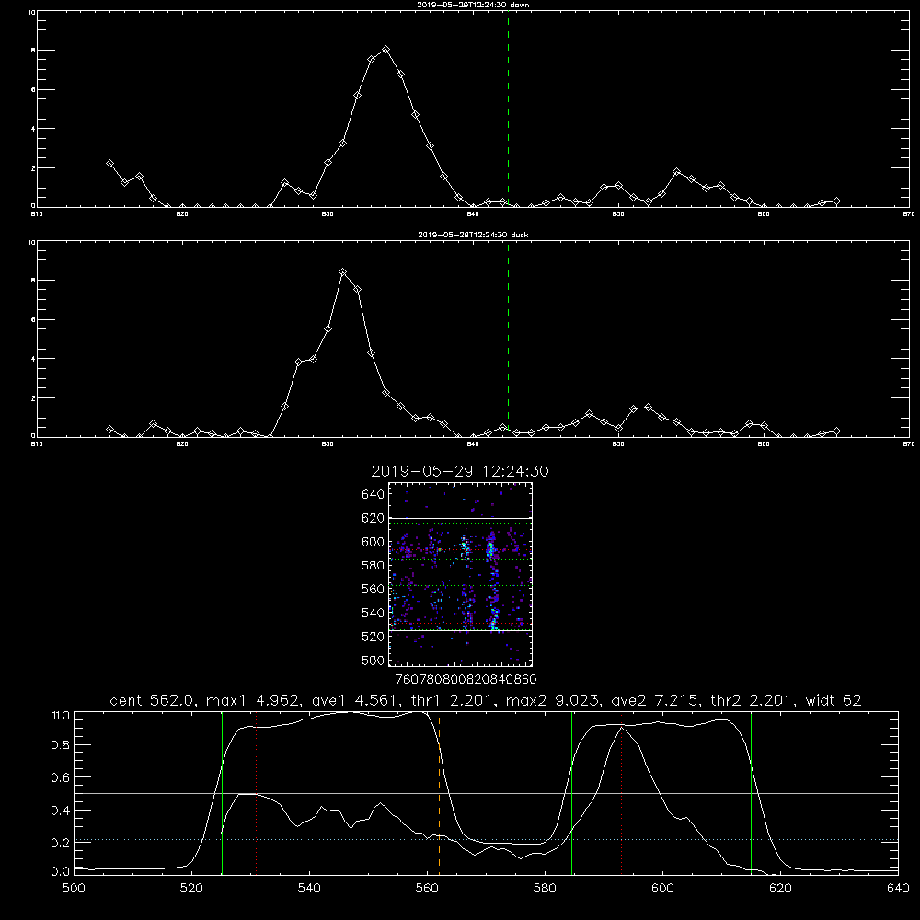The image size is (920, 920).
Task: Select the 'widt 62' text
Action: [834, 700]
